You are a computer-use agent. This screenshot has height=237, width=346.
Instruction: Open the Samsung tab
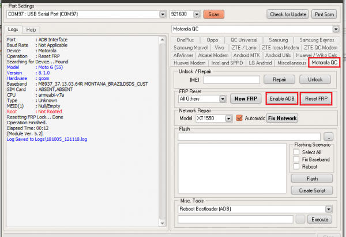279,40
